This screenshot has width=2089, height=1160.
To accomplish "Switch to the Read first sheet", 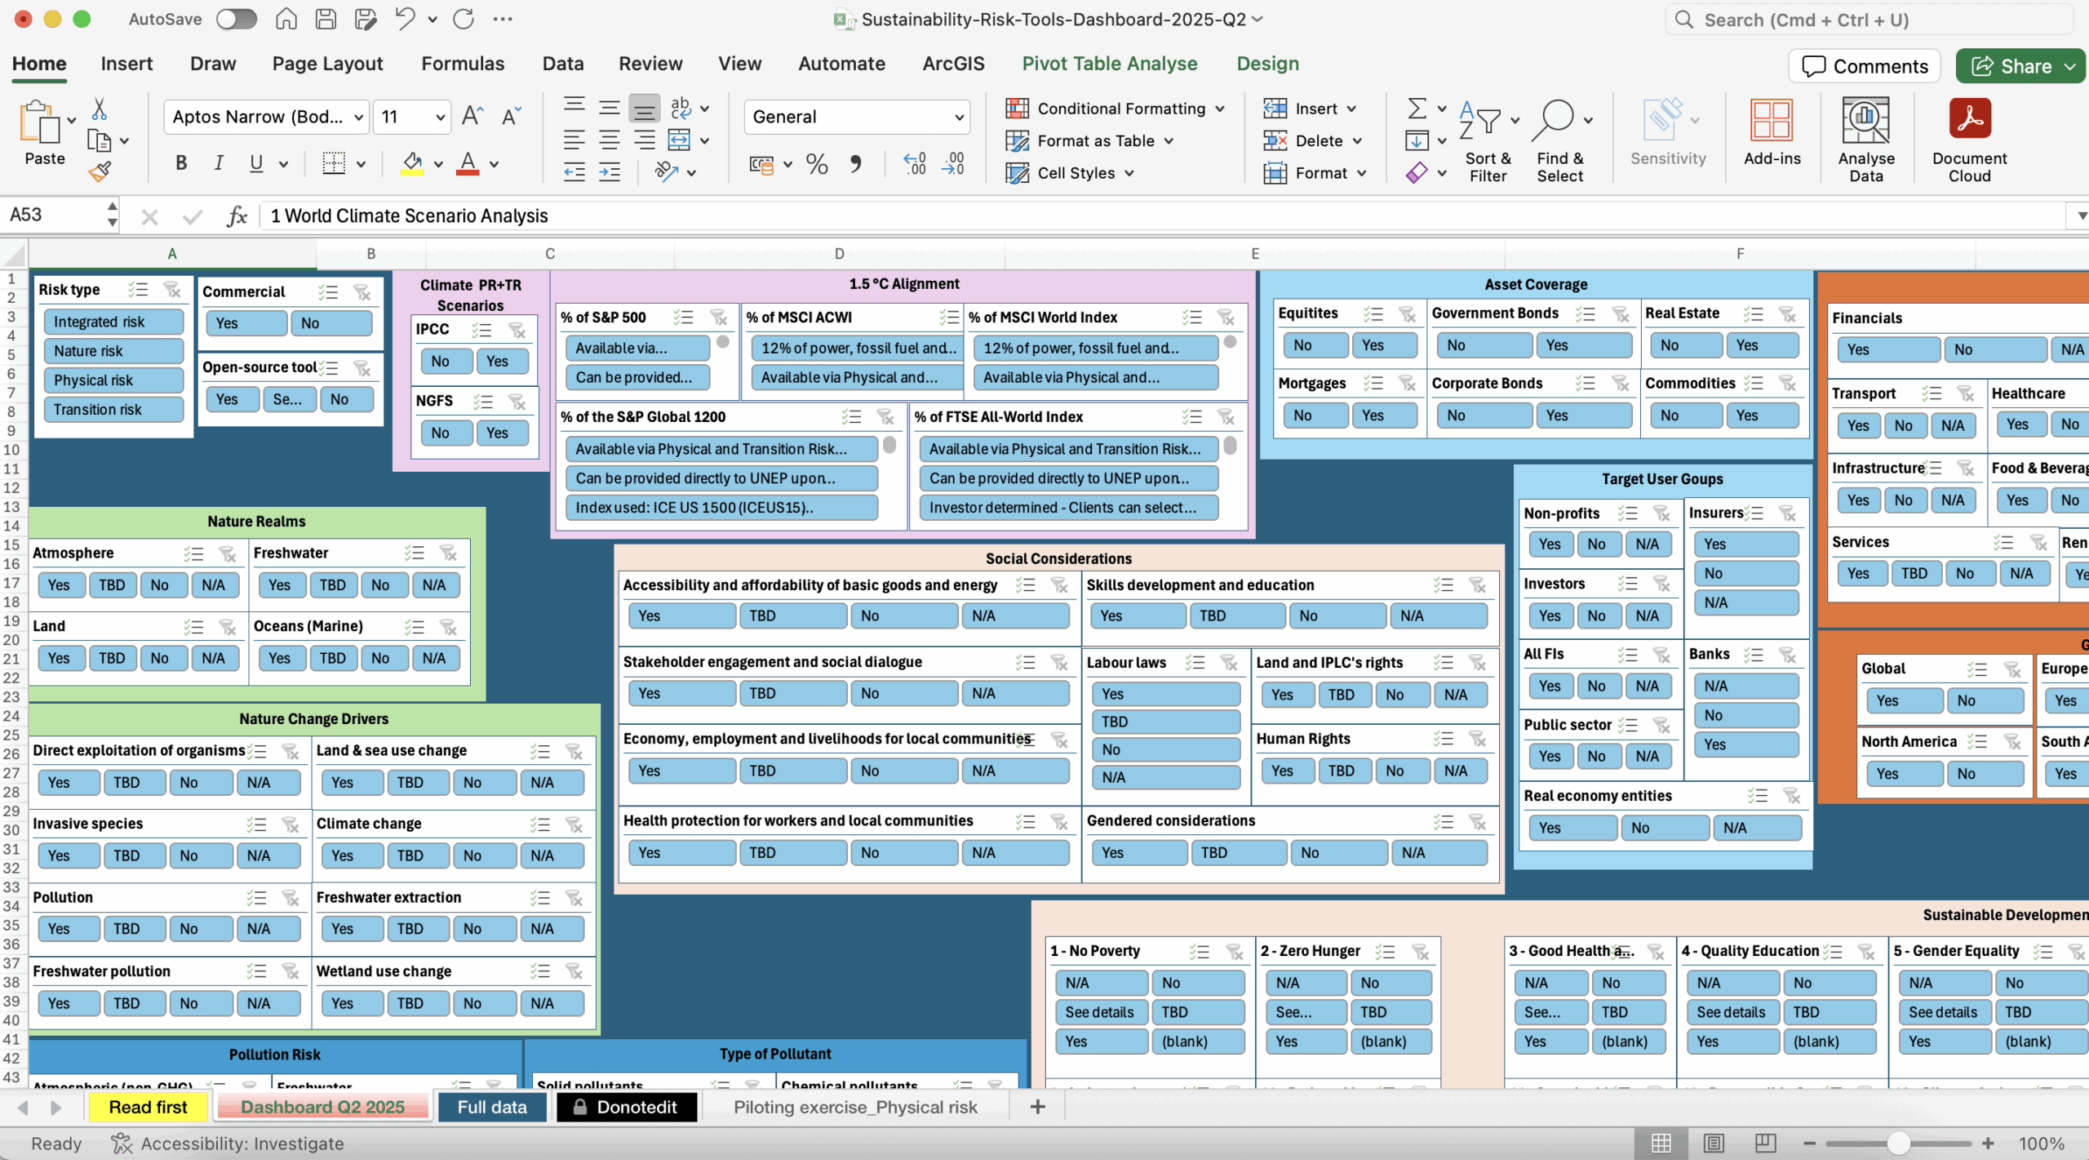I will pyautogui.click(x=148, y=1108).
